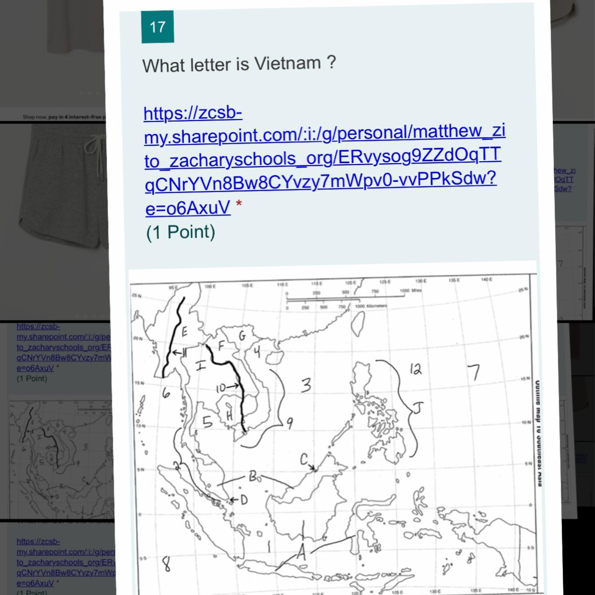The height and width of the screenshot is (595, 595).
Task: Click the teal question number 17 badge
Action: 157,27
